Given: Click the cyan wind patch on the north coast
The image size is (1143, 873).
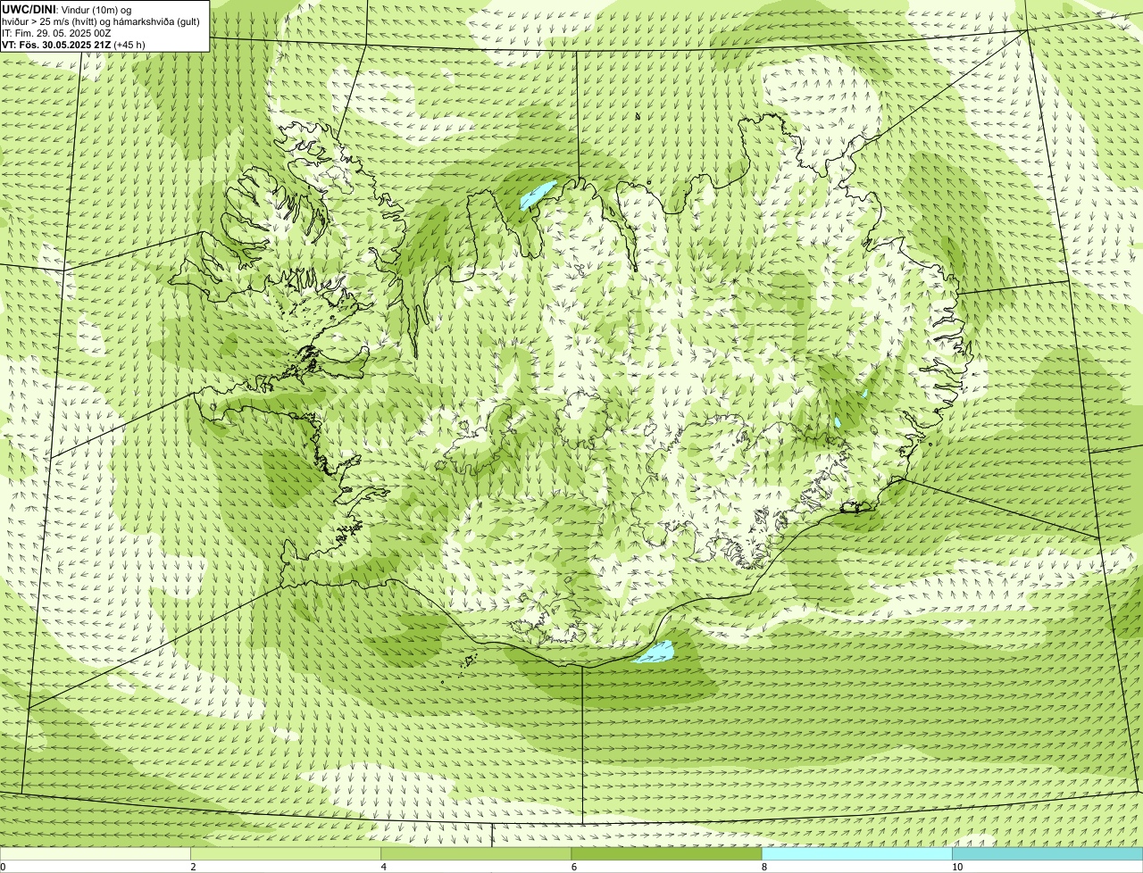Looking at the screenshot, I should 538,195.
